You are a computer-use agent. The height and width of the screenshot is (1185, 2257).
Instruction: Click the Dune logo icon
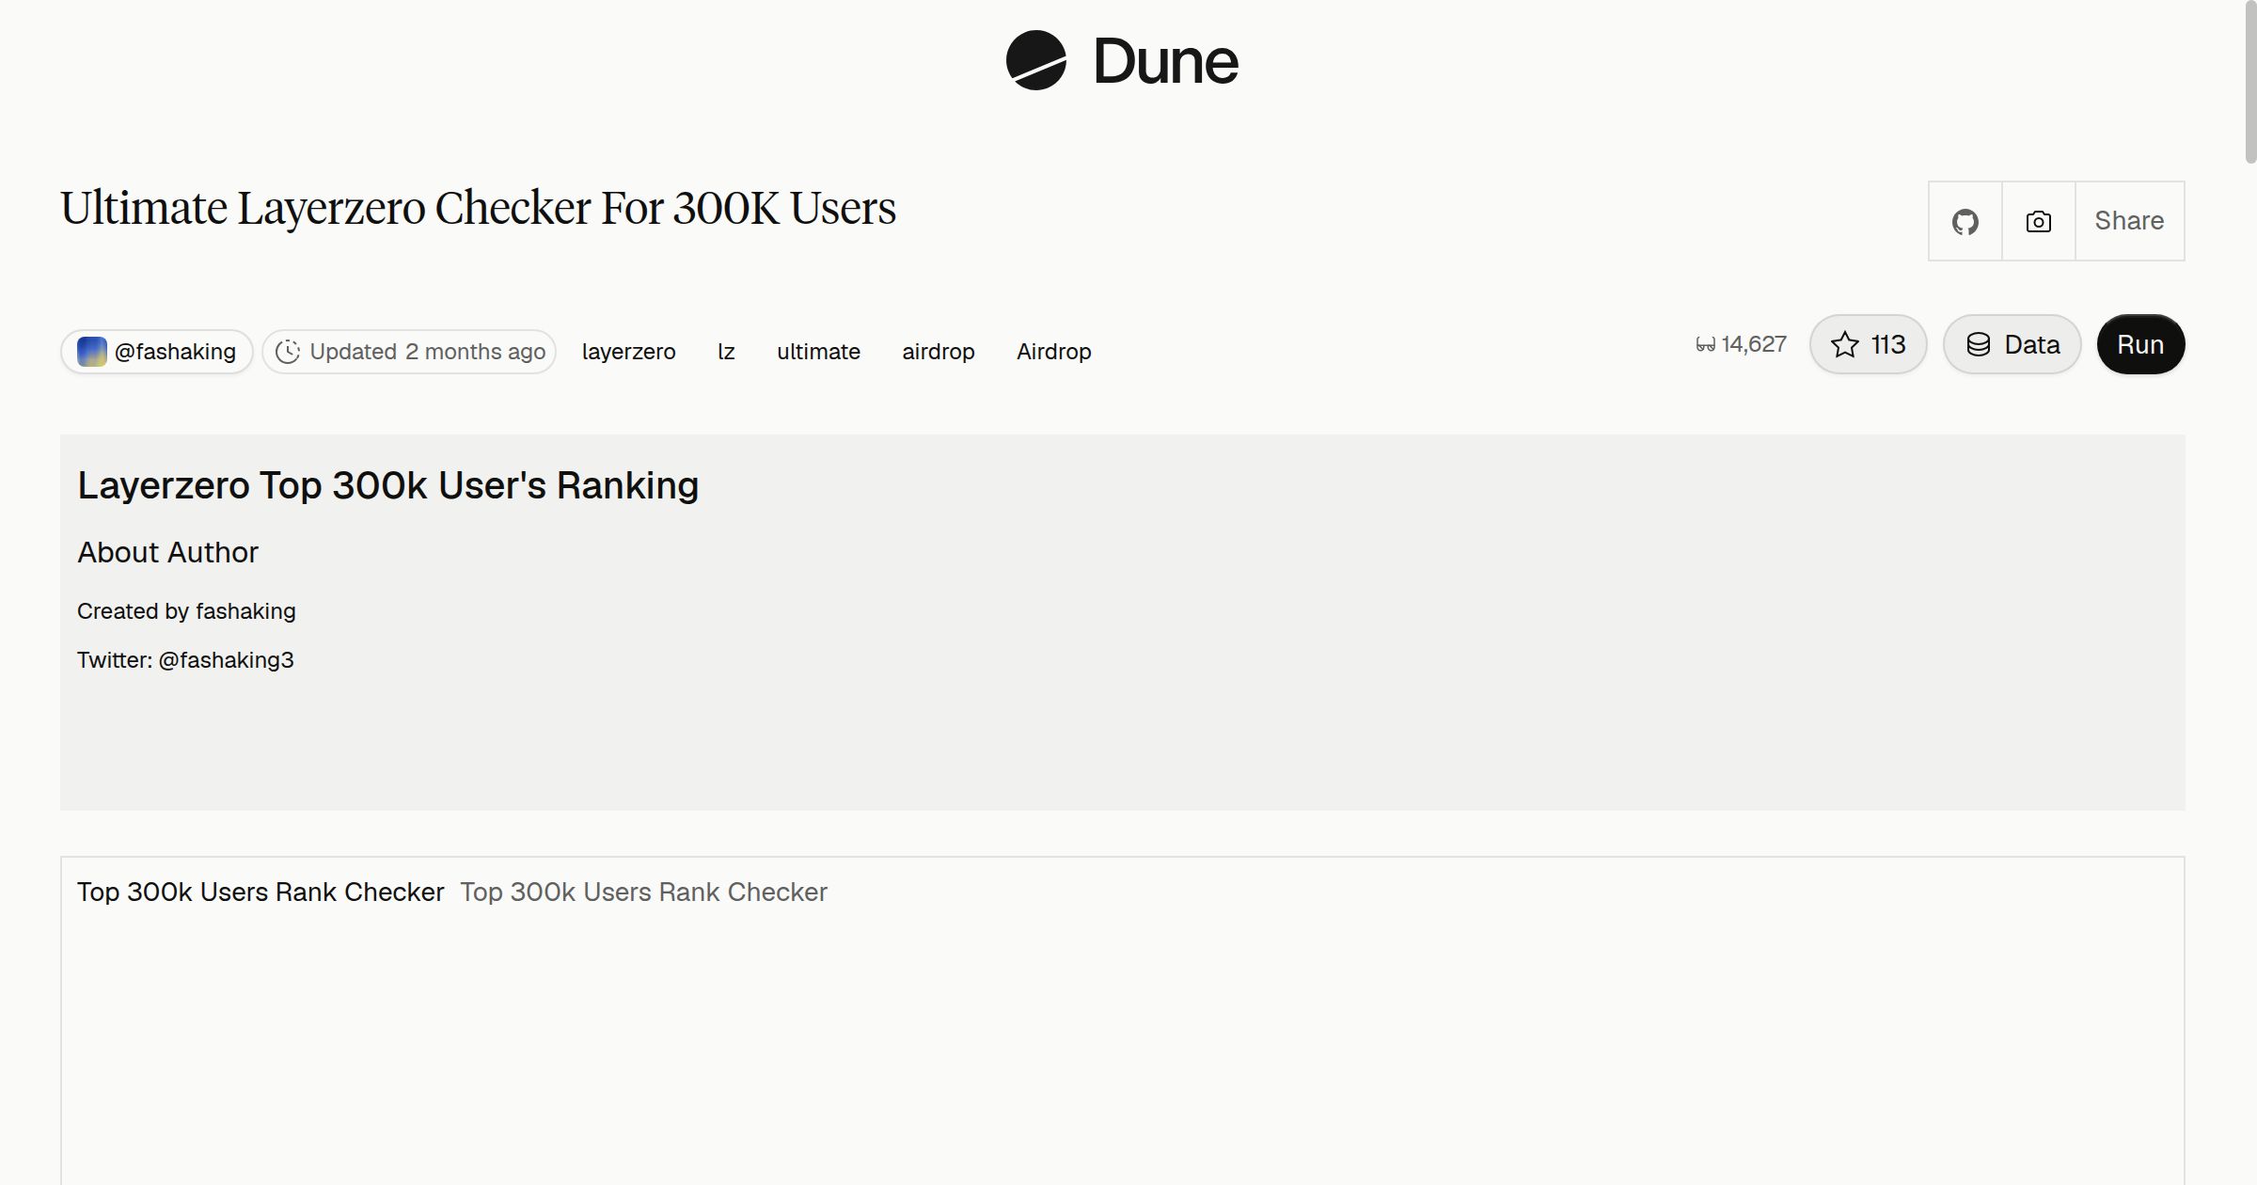coord(1035,60)
